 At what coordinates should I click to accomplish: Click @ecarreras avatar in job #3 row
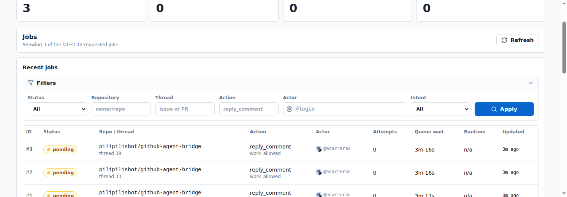pos(319,149)
